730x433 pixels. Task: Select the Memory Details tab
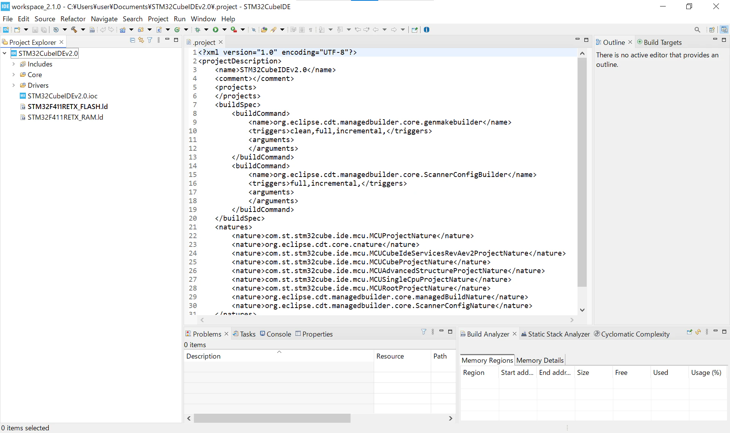point(540,360)
